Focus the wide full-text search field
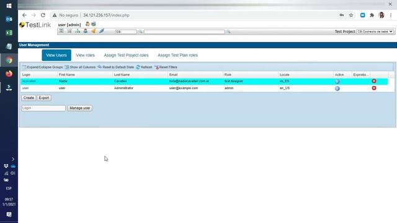Image resolution: width=397 pixels, height=223 pixels. pos(184,32)
